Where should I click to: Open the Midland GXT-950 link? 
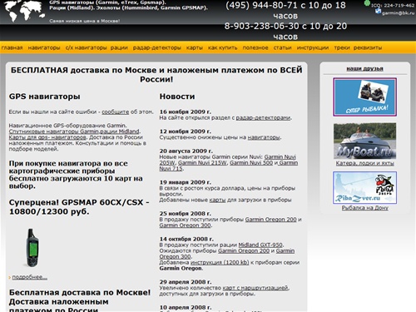(260, 245)
